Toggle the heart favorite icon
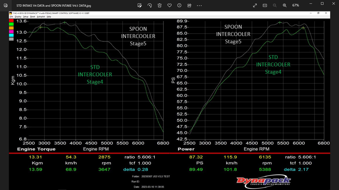Image resolution: width=339 pixels, height=190 pixels. pyautogui.click(x=169, y=5)
